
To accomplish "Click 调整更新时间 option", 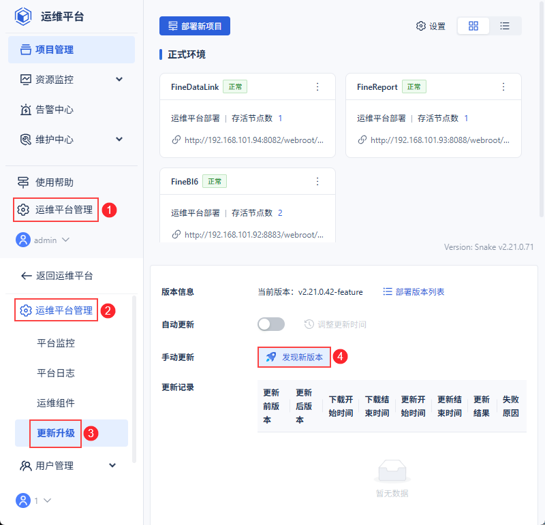I will click(x=335, y=325).
